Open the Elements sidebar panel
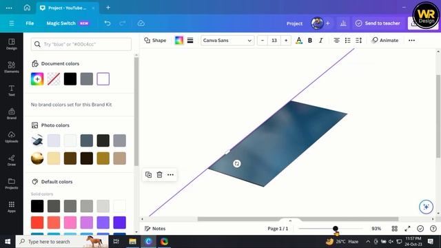The width and height of the screenshot is (441, 248). pos(12,68)
